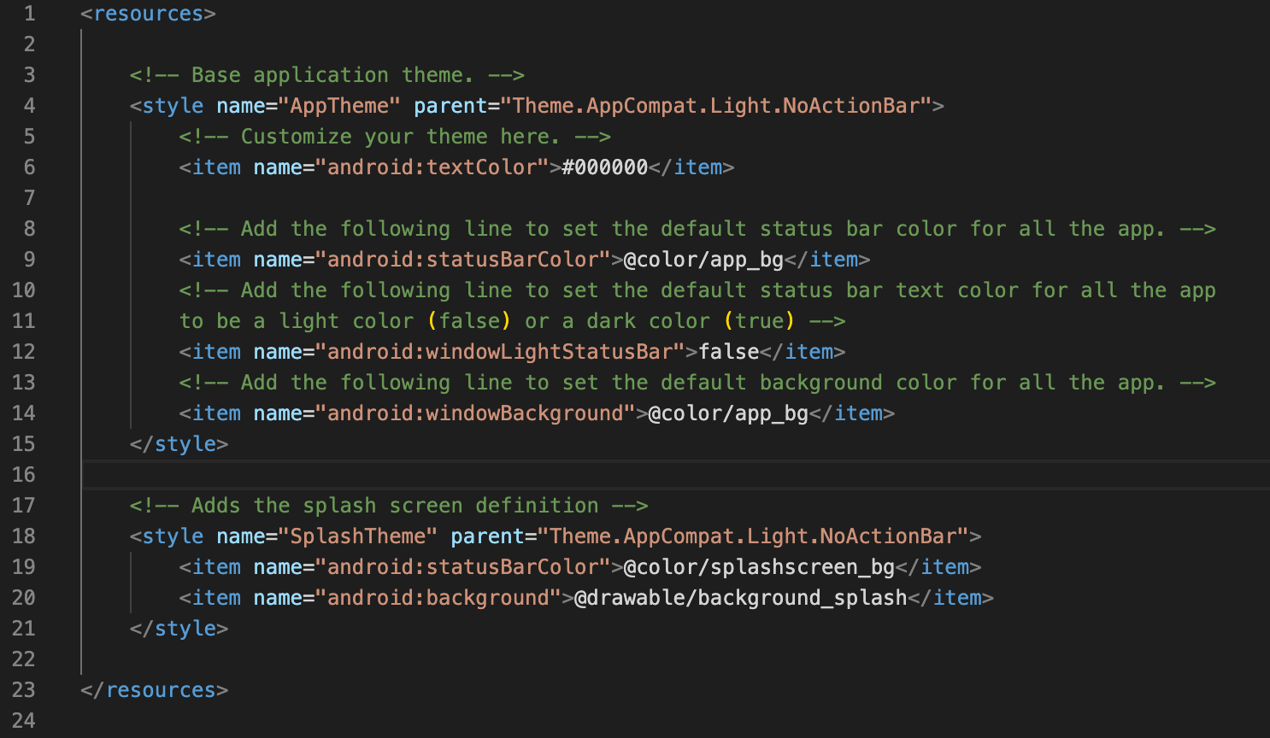1270x738 pixels.
Task: Click "android:windowLightStatusBar" attribute value
Action: coord(500,352)
